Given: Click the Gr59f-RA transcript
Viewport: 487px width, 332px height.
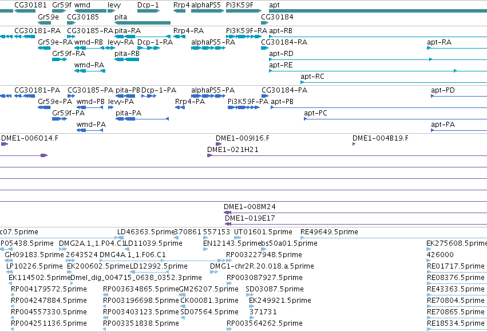Looking at the screenshot, I should pos(60,59).
